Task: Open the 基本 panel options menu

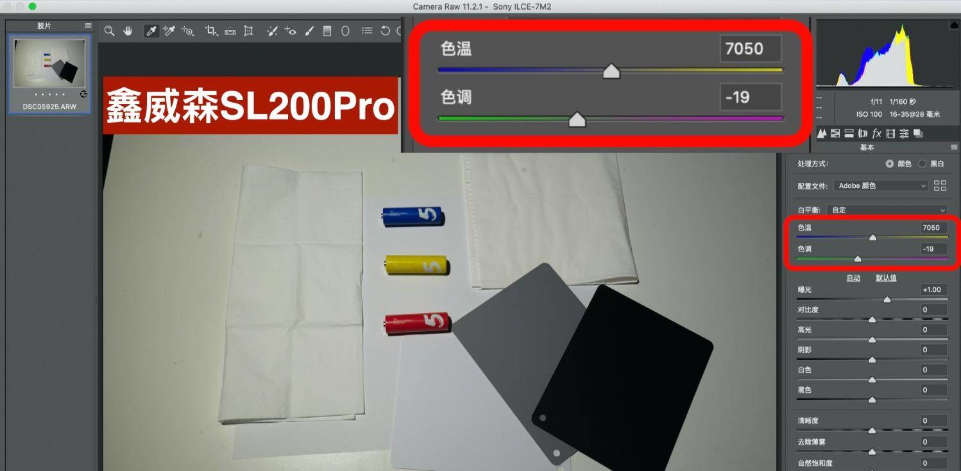Action: [954, 148]
